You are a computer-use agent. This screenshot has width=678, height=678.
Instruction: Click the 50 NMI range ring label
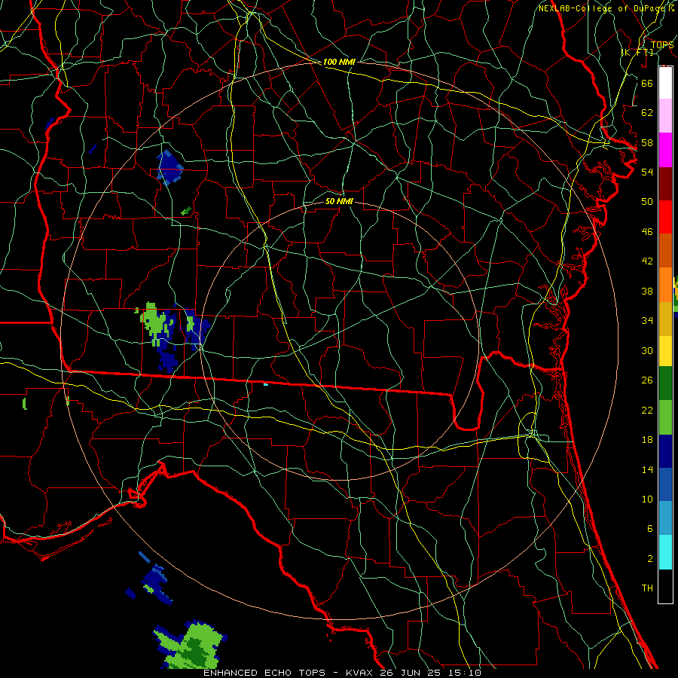point(339,201)
